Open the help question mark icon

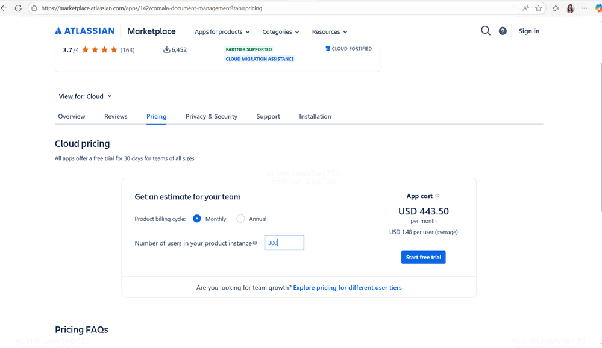coord(503,31)
